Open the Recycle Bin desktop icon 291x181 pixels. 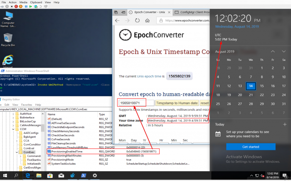[8, 39]
